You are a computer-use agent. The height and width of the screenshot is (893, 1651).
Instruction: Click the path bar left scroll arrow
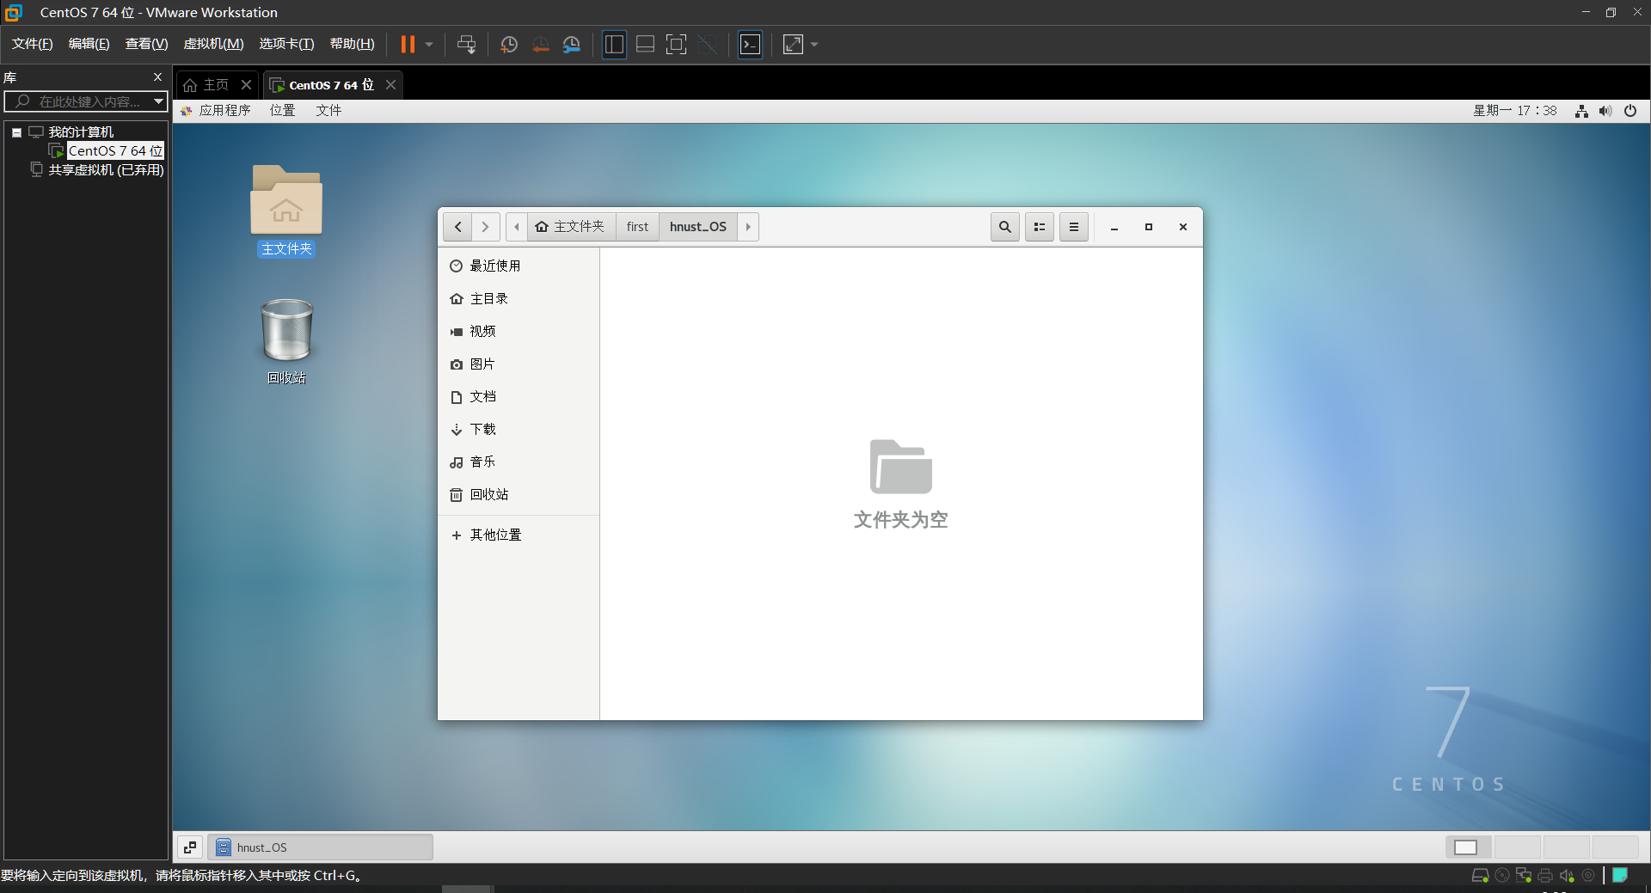pyautogui.click(x=516, y=227)
